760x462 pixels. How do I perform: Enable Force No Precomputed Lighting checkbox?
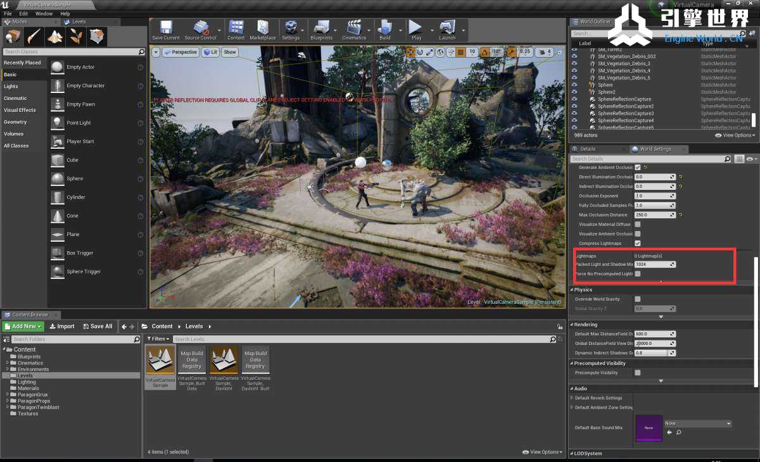(x=638, y=273)
